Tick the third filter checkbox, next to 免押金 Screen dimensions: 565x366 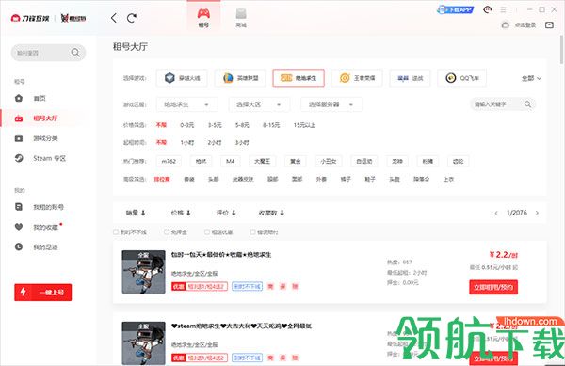tap(207, 232)
